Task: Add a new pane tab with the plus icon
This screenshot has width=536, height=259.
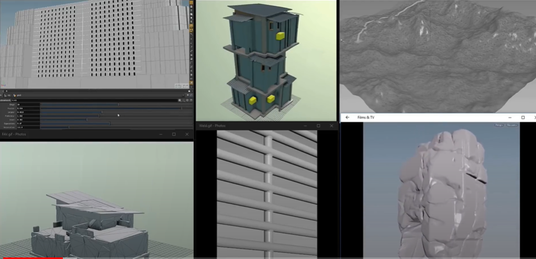Action: (x=6, y=91)
